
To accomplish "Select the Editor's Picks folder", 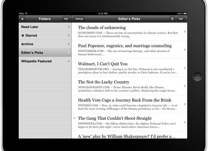I will [x=45, y=52].
